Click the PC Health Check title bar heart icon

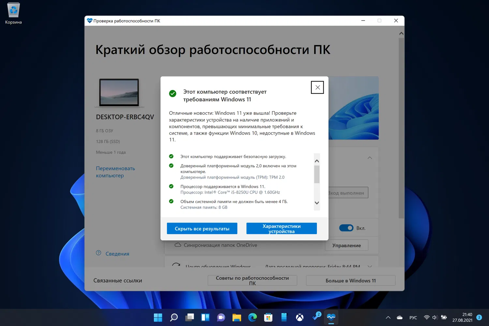pyautogui.click(x=90, y=21)
